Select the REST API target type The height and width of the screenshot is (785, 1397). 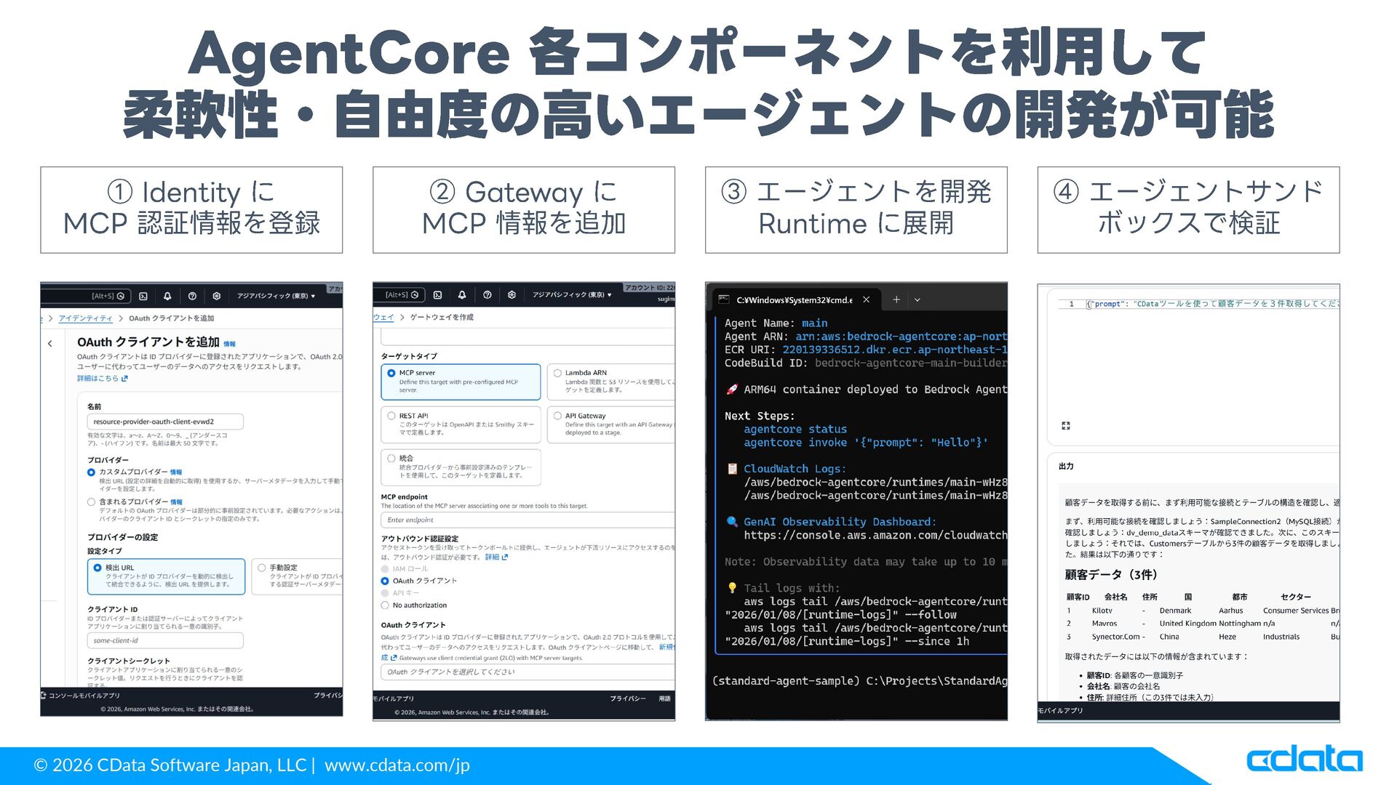[x=391, y=416]
